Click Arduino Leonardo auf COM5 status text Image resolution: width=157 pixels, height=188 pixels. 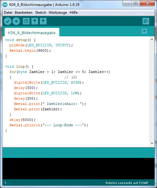coord(127,183)
